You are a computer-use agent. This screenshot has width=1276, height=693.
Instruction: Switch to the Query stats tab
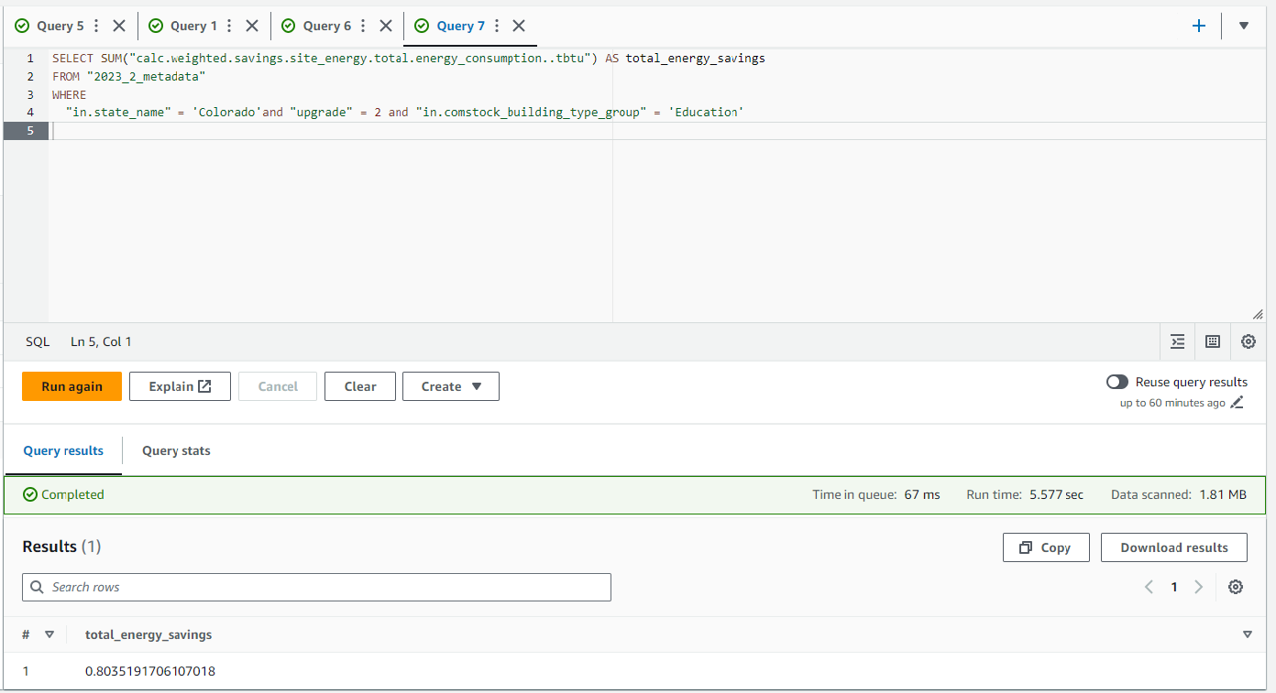pos(176,450)
